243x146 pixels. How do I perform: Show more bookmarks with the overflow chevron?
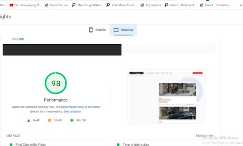point(240,5)
